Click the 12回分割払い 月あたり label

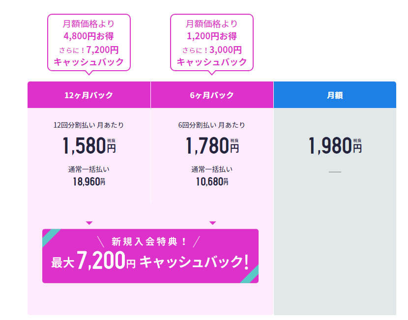(89, 125)
